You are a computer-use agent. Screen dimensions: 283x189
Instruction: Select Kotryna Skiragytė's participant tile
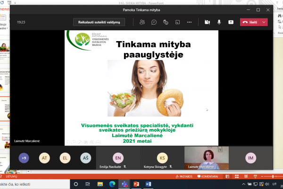click(x=162, y=158)
